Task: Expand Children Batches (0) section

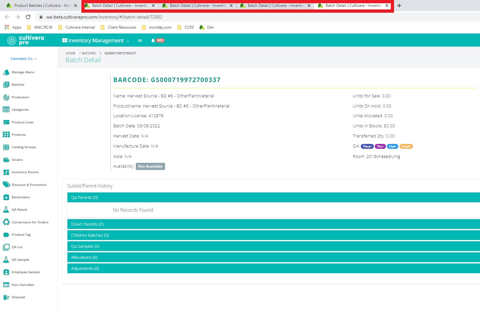Action: pos(274,235)
